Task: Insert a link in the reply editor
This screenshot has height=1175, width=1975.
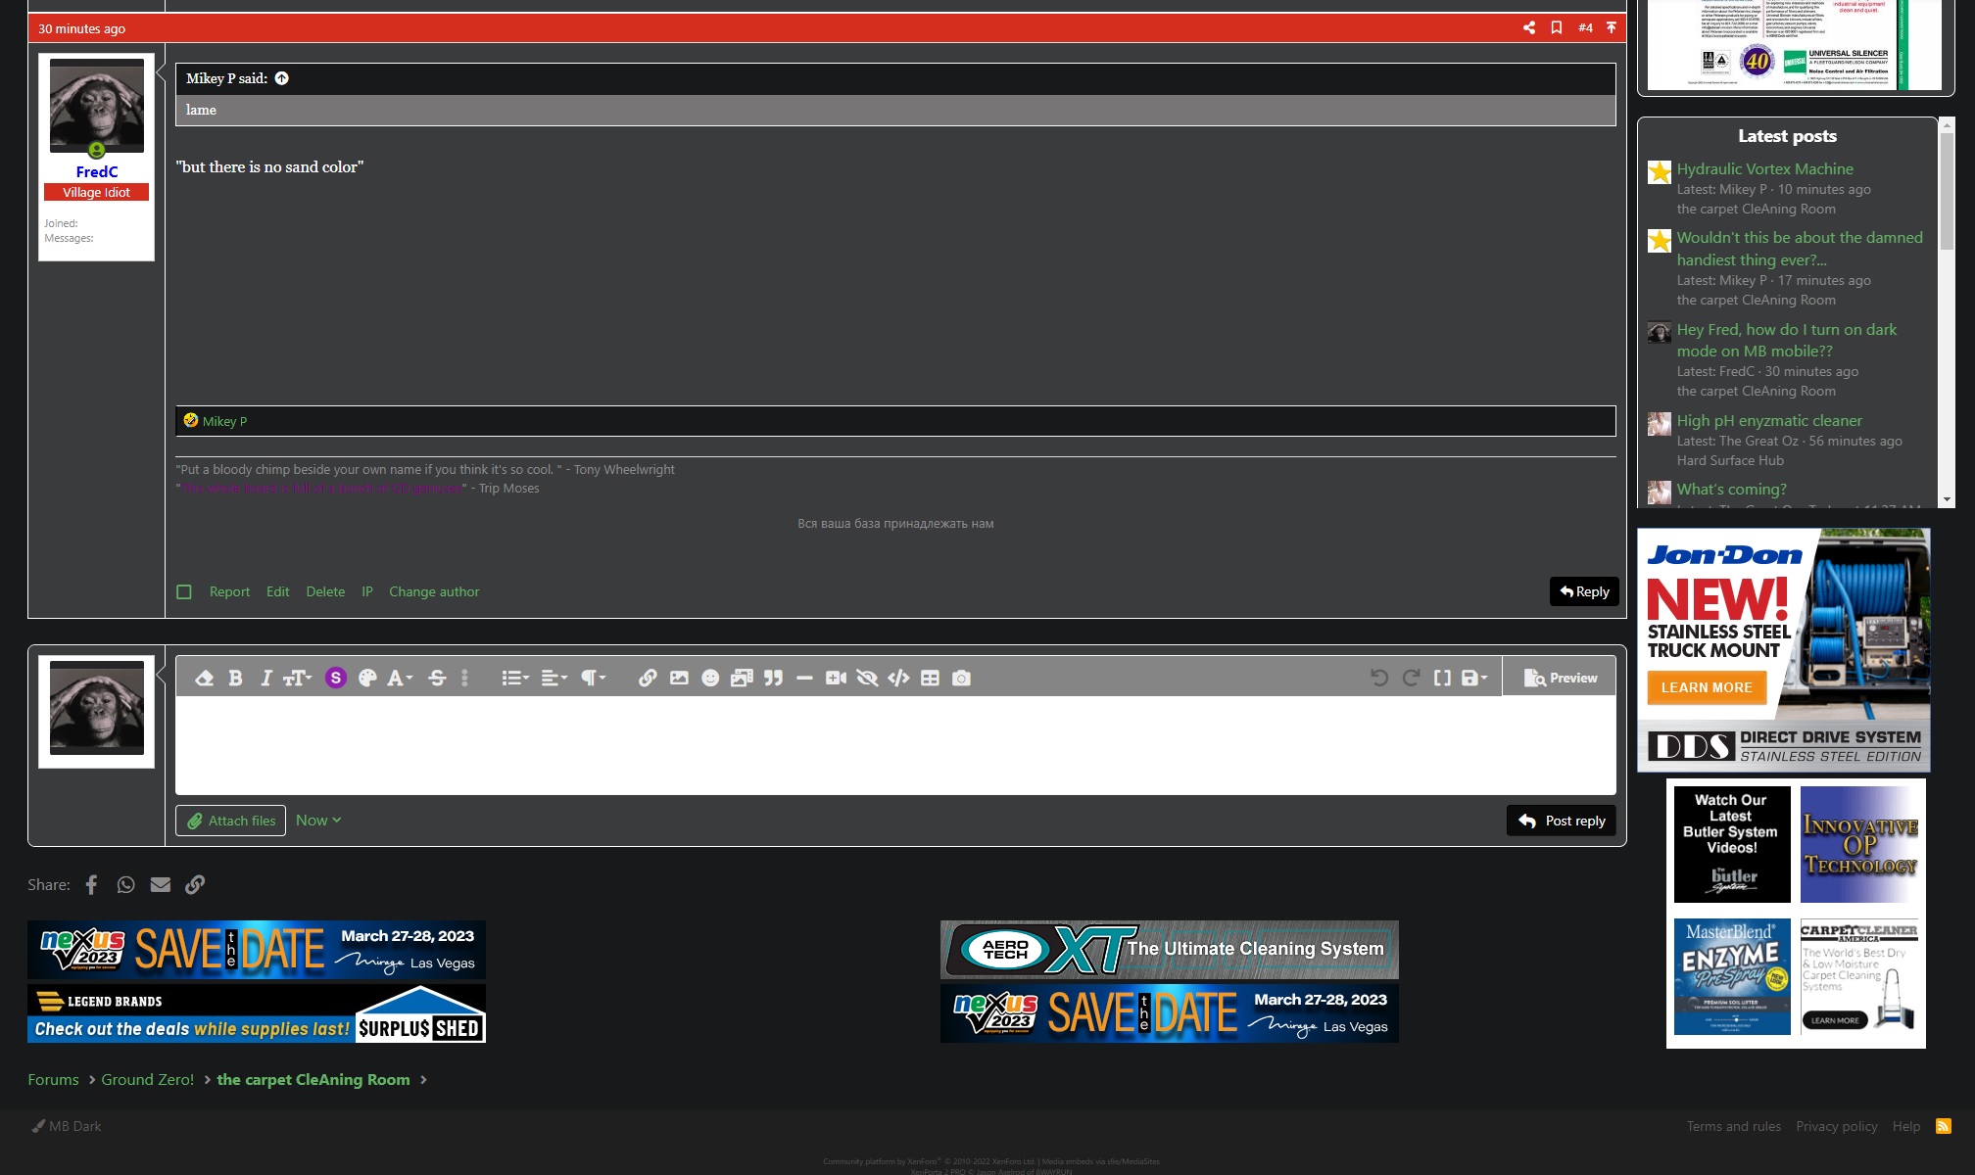Action: click(648, 678)
